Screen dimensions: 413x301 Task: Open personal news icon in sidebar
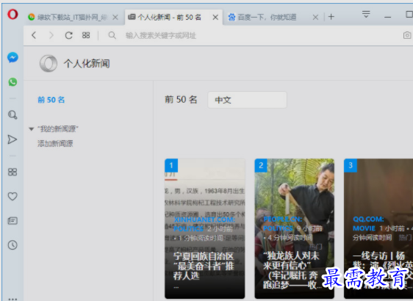point(12,220)
